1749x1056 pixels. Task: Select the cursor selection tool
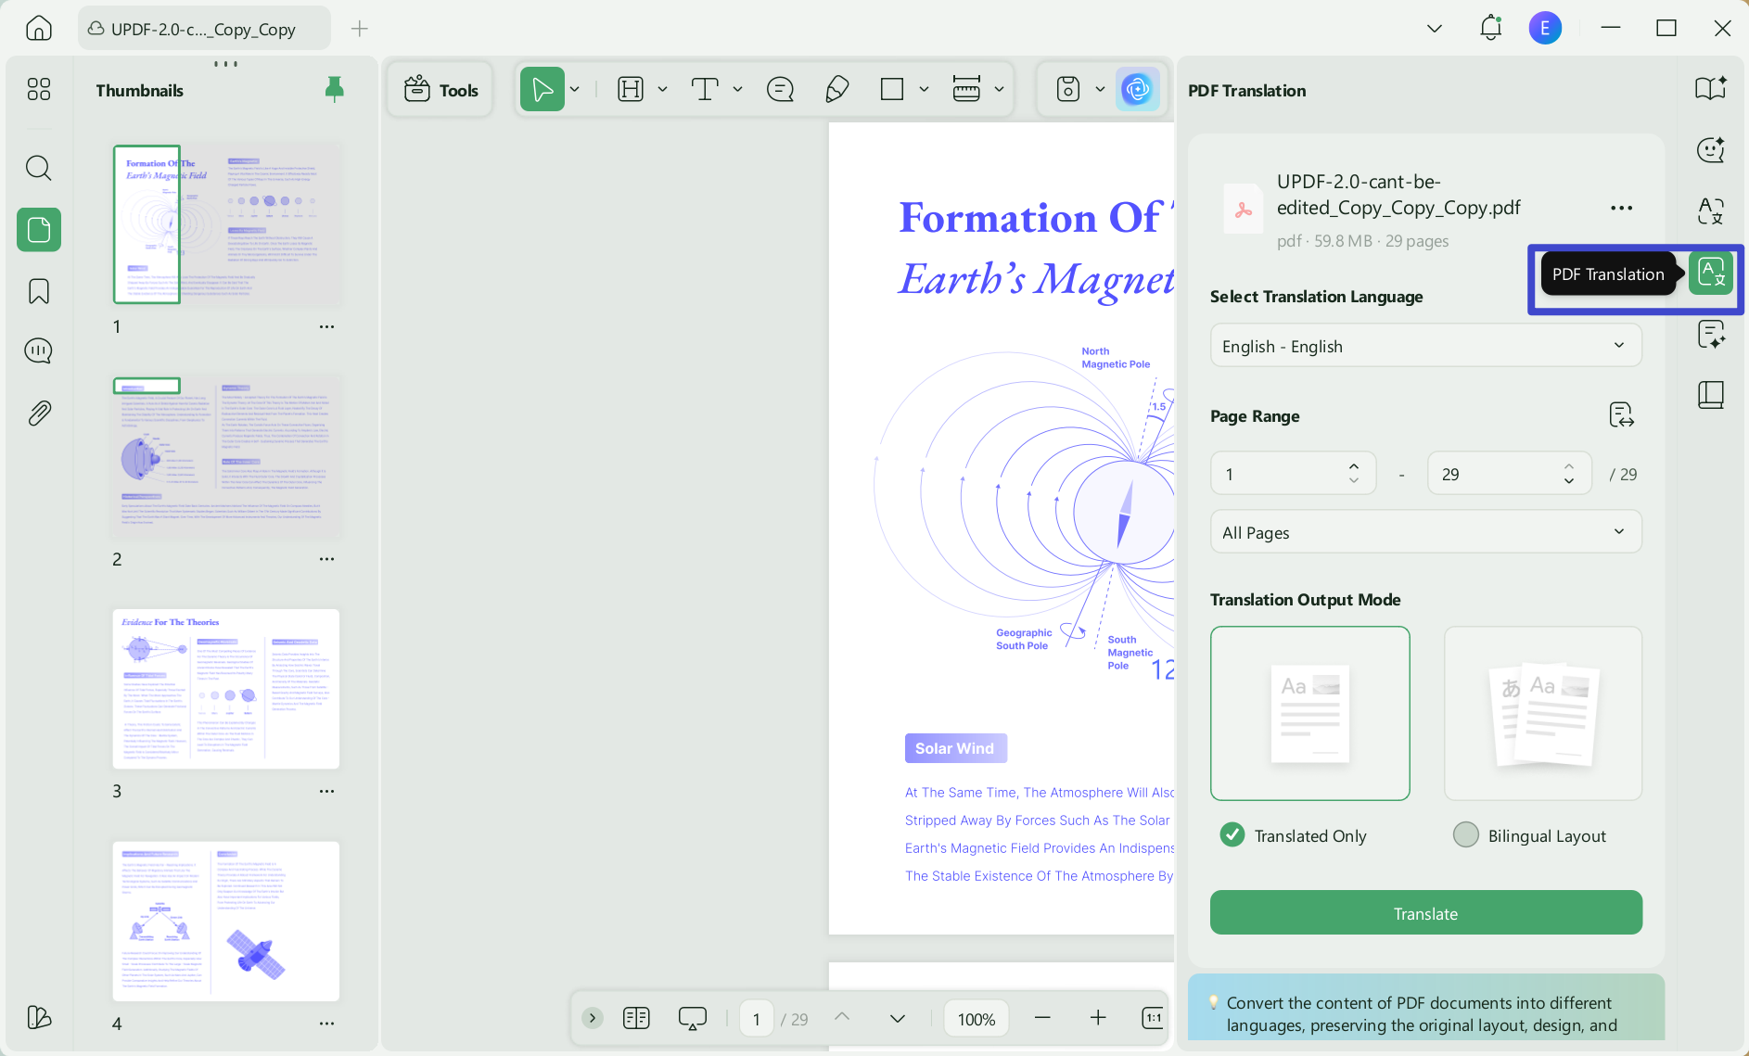(x=543, y=90)
